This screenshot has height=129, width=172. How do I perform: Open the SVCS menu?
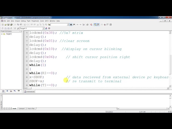tap(47, 21)
